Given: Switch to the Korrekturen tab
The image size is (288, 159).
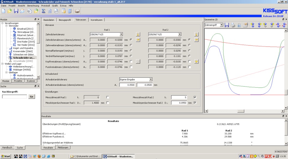Looking at the screenshot, I should click(x=97, y=20).
